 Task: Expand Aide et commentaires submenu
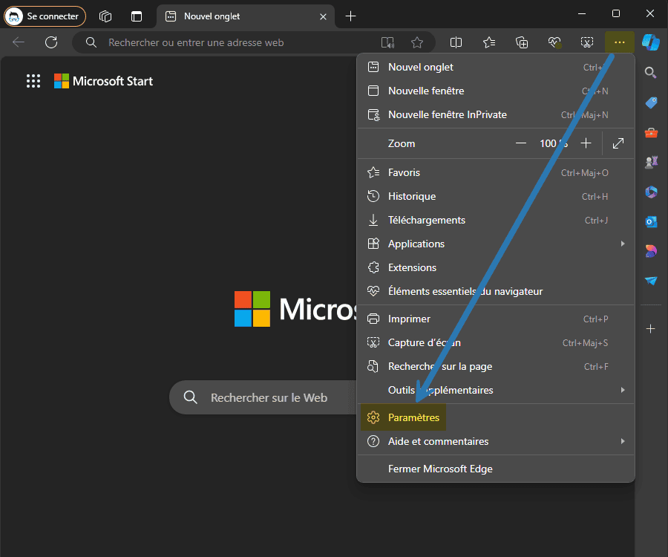496,441
